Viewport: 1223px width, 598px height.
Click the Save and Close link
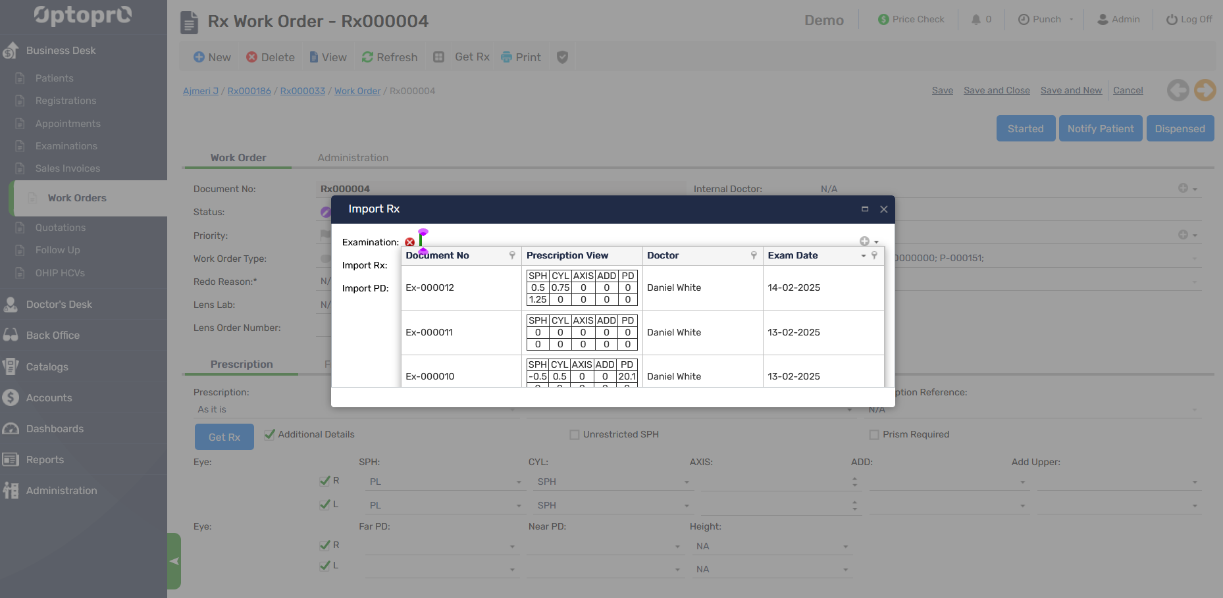coord(997,90)
